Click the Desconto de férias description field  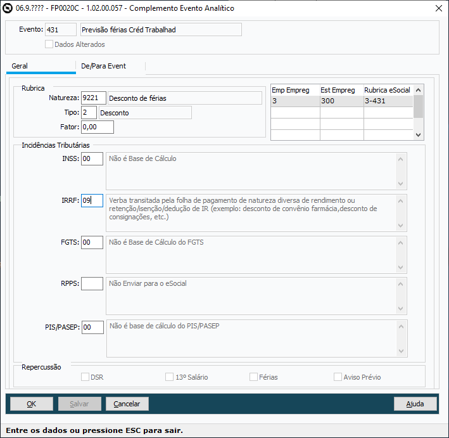point(185,98)
